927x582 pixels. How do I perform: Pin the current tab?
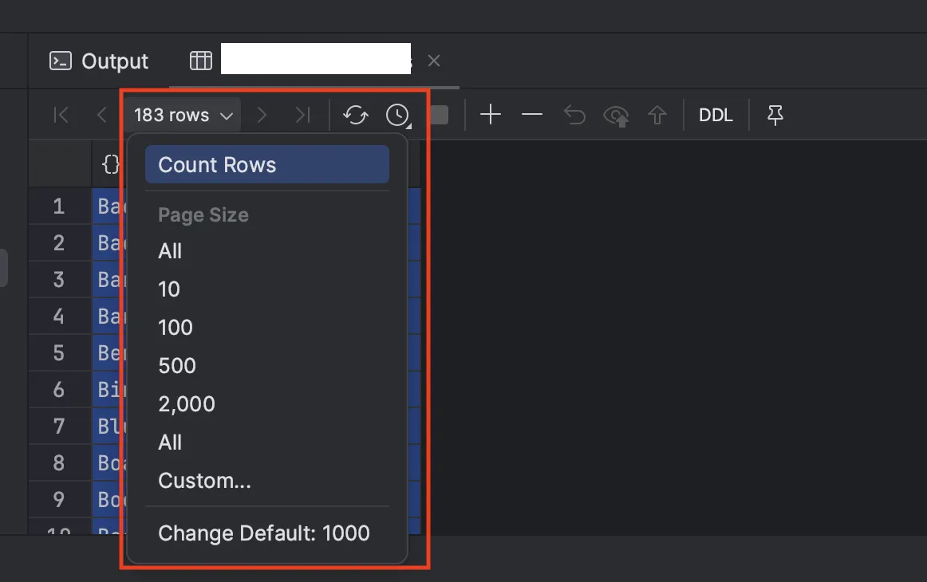tap(775, 116)
